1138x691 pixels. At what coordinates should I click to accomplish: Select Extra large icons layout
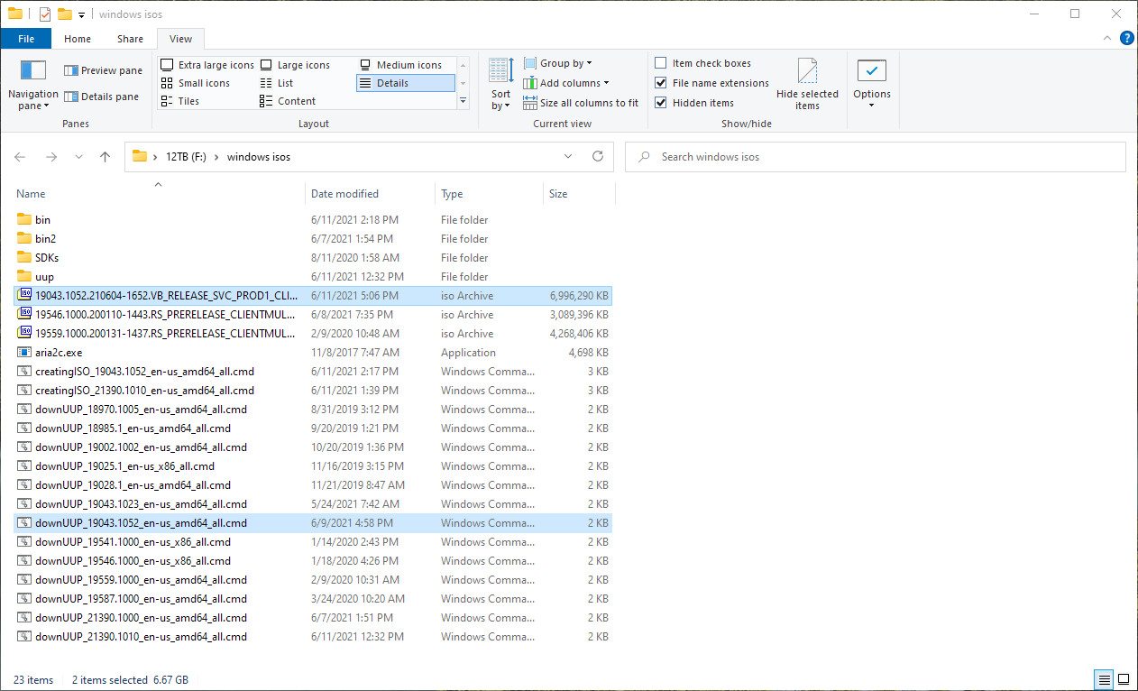[207, 65]
